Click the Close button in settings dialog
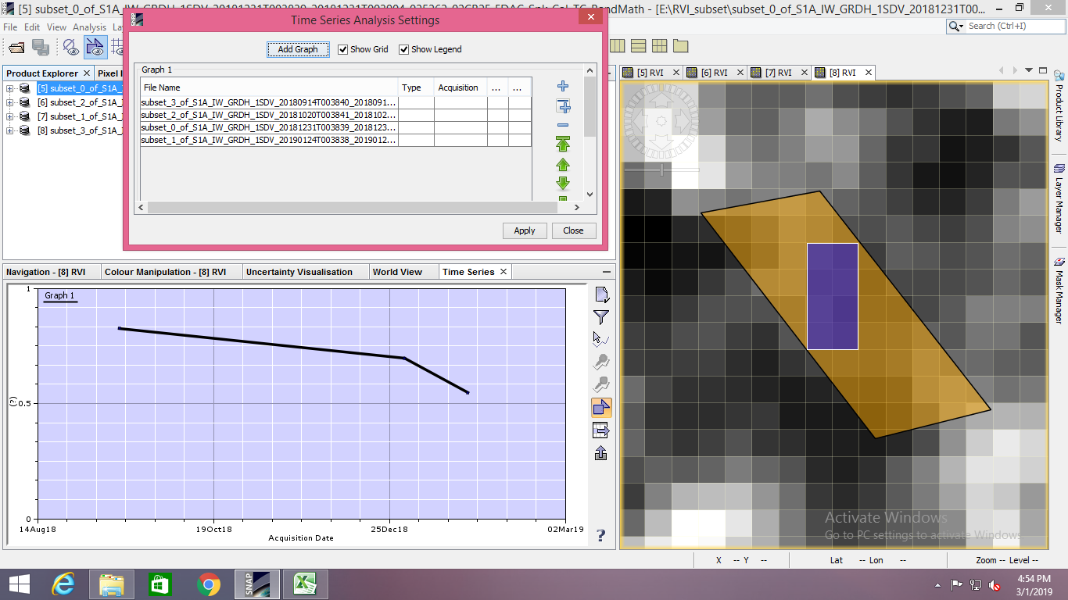 (x=573, y=230)
